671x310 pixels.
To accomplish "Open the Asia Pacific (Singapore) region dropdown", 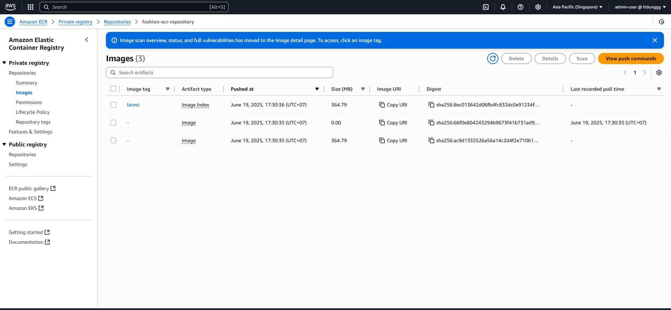I will click(x=577, y=7).
